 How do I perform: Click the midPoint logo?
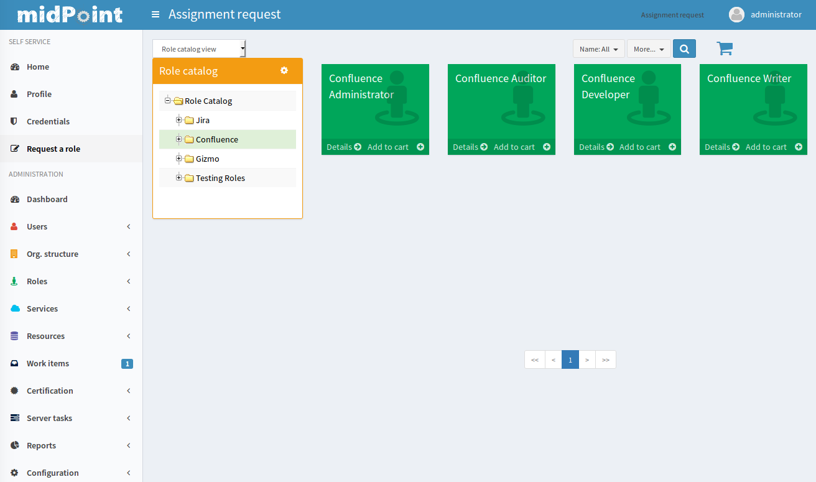coord(70,14)
